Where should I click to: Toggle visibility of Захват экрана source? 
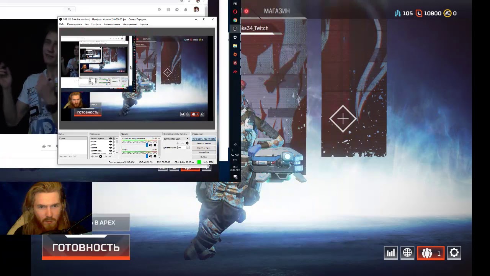110,138
